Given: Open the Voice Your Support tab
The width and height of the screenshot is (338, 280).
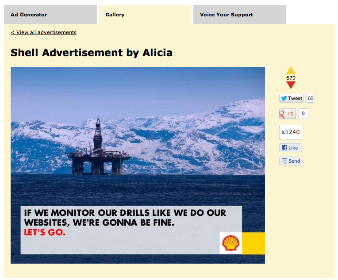Looking at the screenshot, I should [x=239, y=15].
